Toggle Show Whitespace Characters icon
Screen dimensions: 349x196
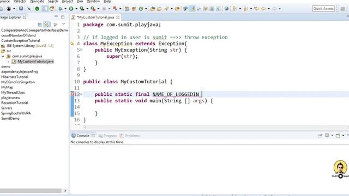click(x=218, y=9)
